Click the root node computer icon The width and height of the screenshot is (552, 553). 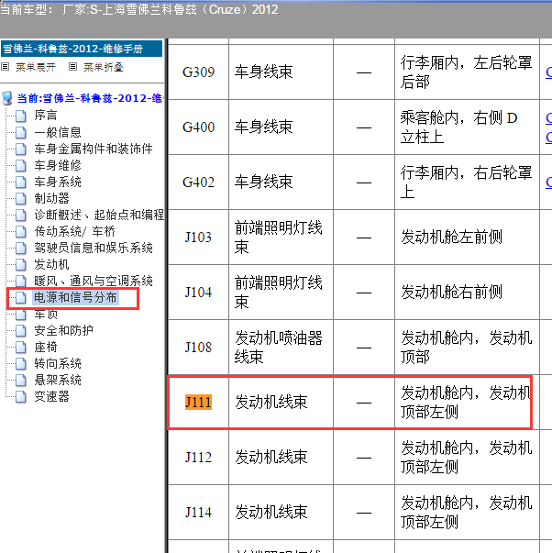[x=7, y=98]
